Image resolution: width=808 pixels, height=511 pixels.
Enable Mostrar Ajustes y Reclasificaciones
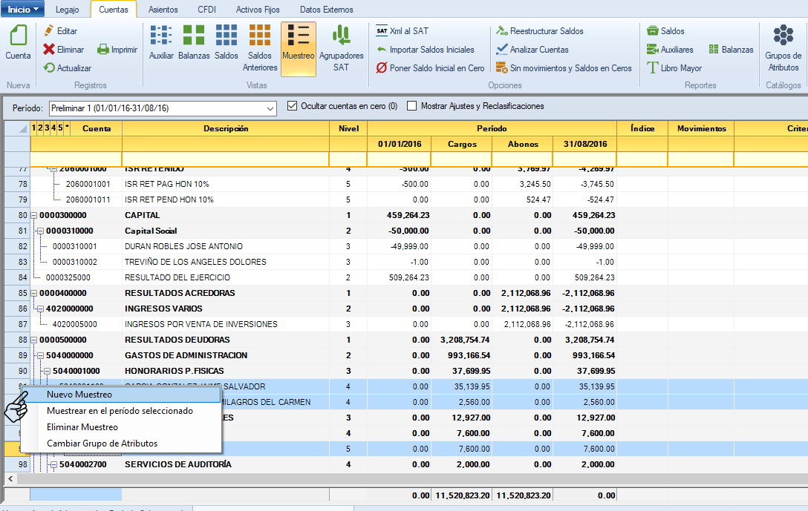pos(412,106)
